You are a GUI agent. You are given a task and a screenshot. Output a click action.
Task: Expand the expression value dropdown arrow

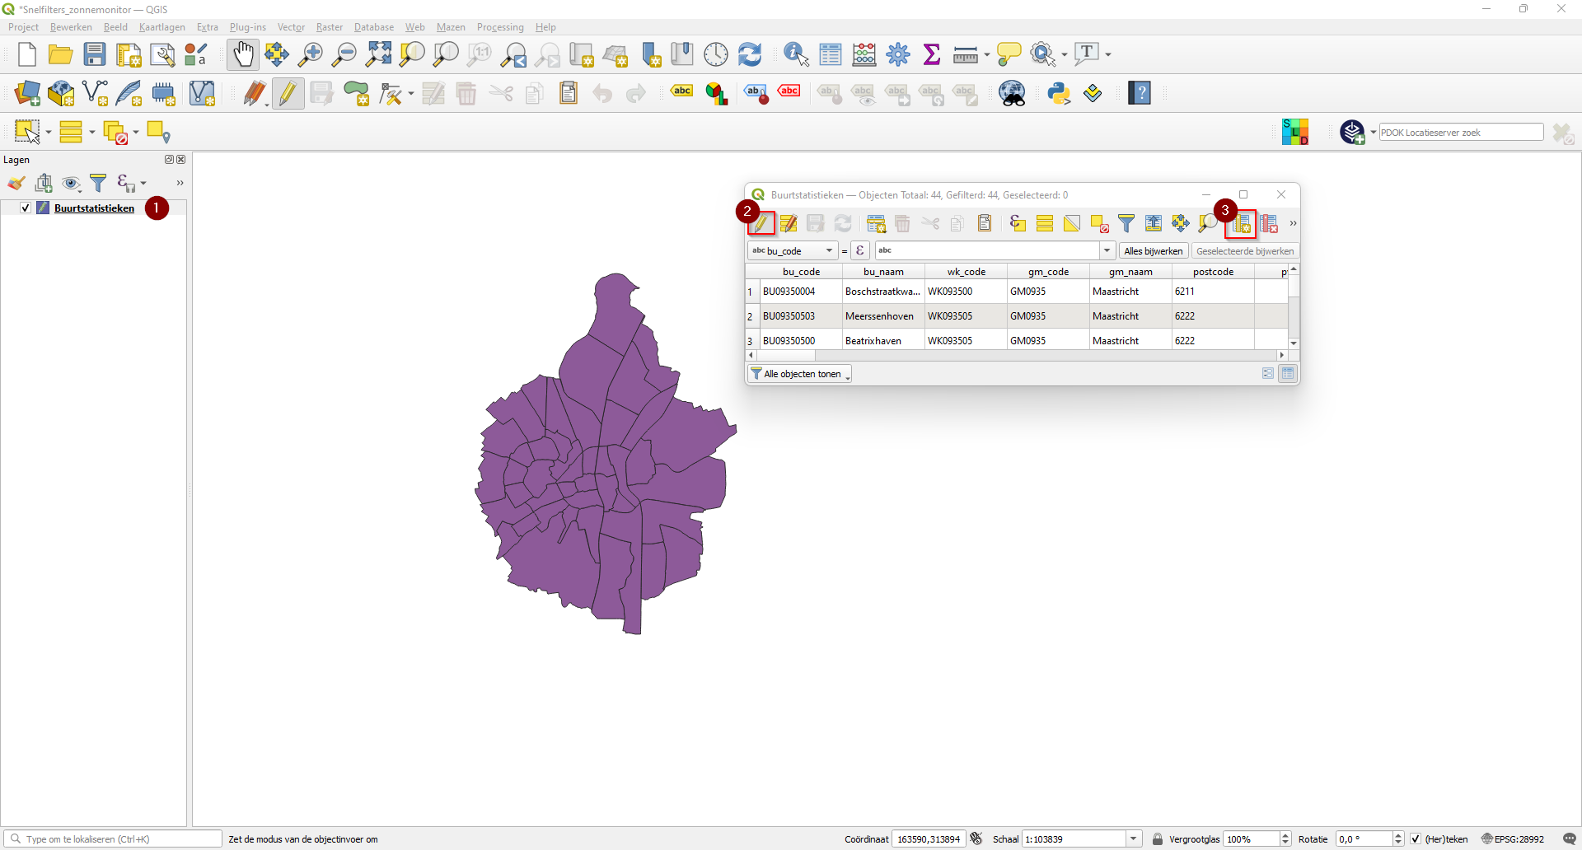1107,250
